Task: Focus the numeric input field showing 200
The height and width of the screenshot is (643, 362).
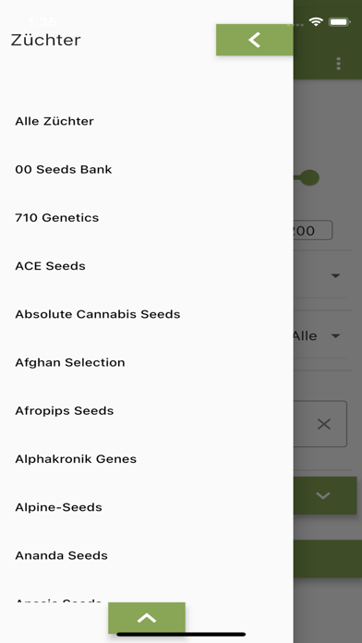Action: pos(312,230)
